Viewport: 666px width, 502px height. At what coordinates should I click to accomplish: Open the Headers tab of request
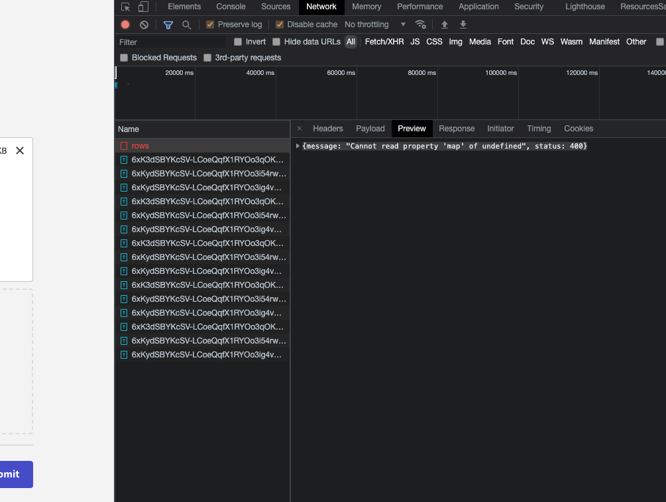[x=328, y=129]
